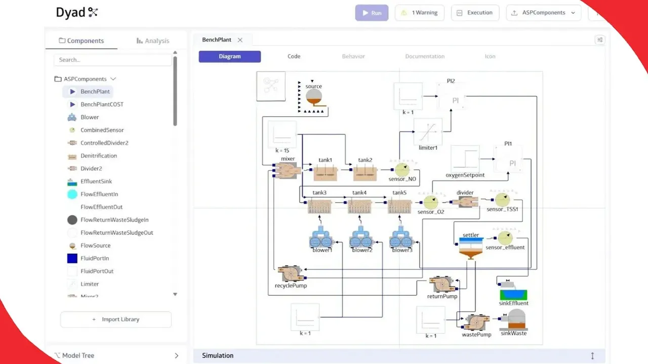Image resolution: width=648 pixels, height=364 pixels.
Task: Expand the Model Tree panel
Action: 176,355
